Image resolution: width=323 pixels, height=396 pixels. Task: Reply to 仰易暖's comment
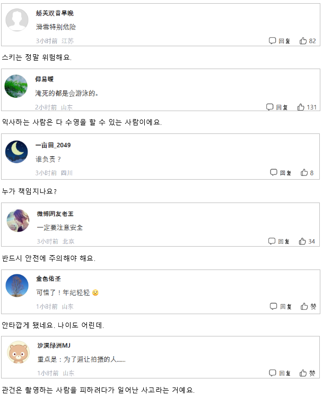coord(277,107)
